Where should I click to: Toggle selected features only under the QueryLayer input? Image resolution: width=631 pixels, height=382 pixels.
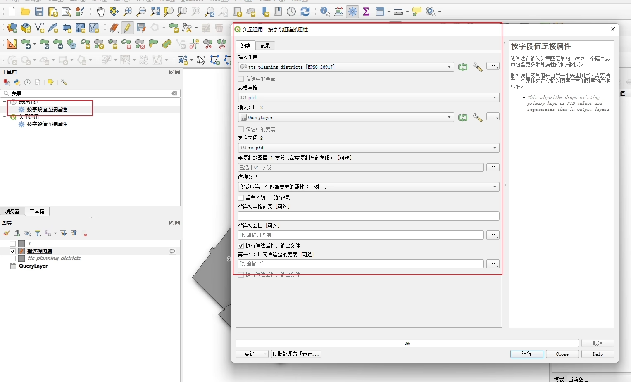[x=241, y=129]
